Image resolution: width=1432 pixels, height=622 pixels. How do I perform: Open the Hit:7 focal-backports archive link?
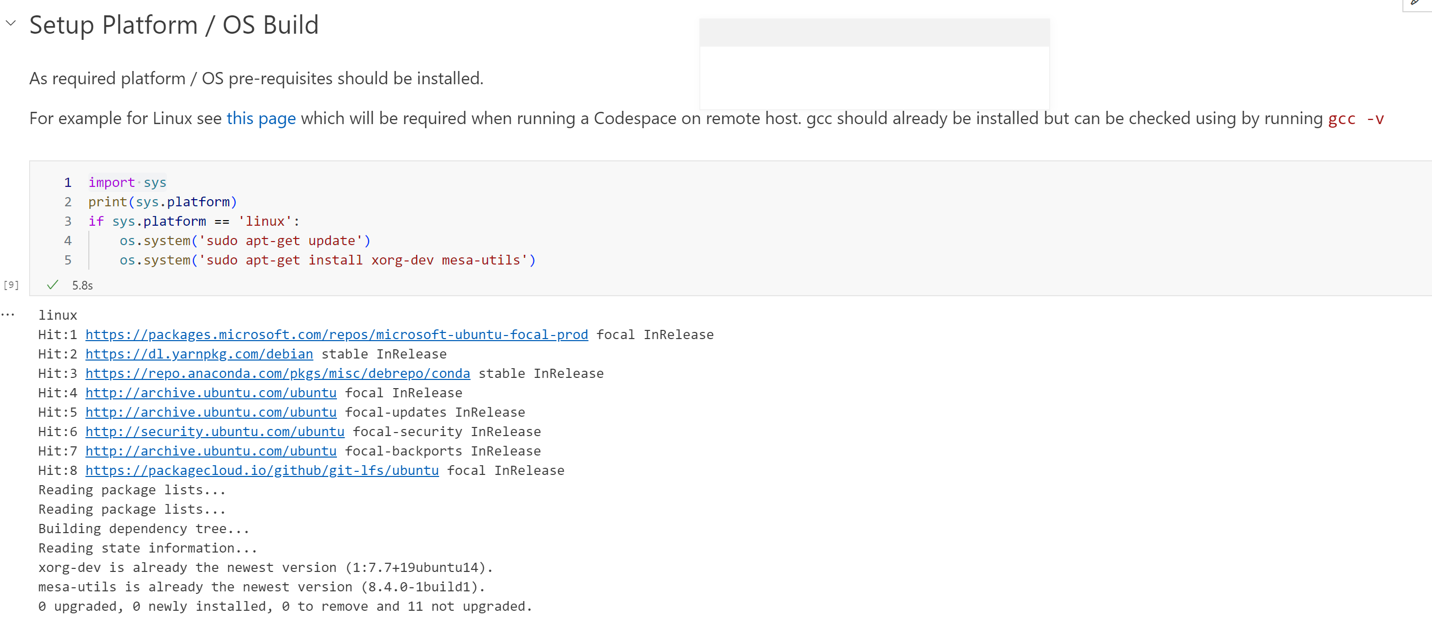211,451
